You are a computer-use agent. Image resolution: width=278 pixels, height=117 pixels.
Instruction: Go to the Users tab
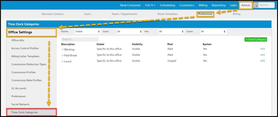pos(87,14)
